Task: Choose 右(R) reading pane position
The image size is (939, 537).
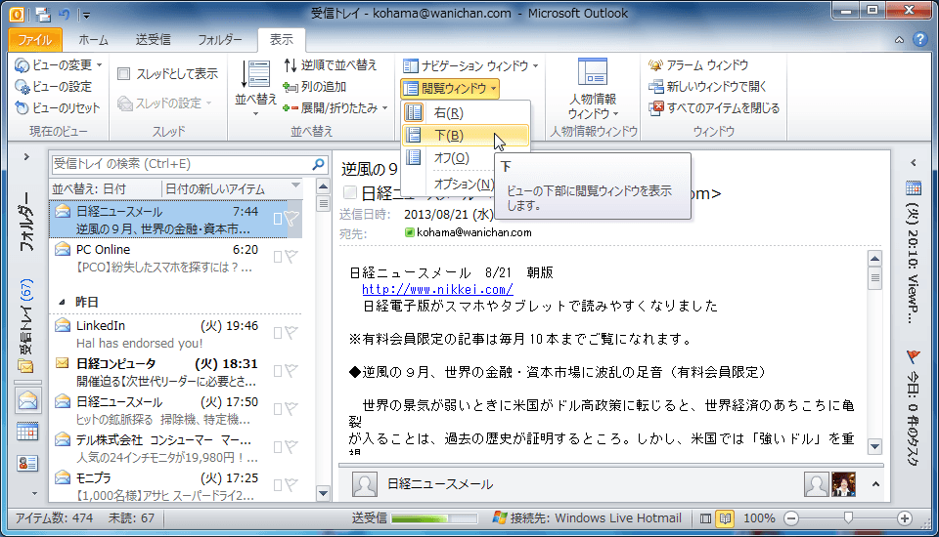Action: point(466,112)
